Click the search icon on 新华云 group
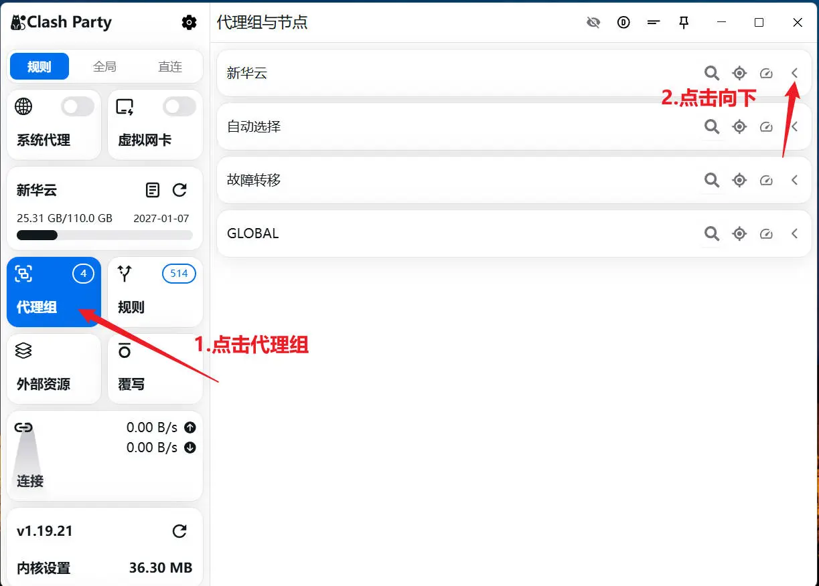 (x=712, y=73)
